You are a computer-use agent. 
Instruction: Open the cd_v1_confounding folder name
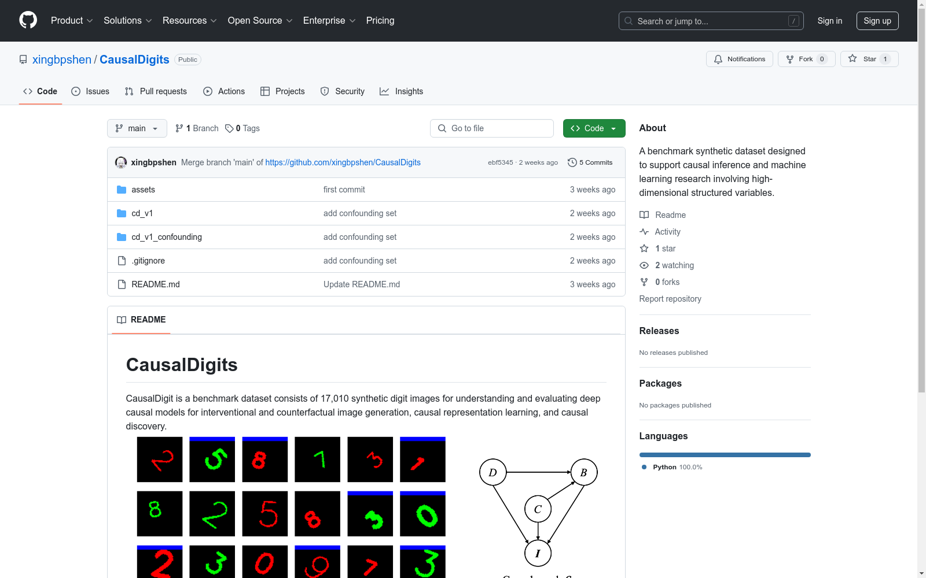click(167, 237)
